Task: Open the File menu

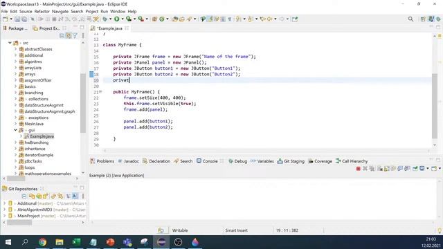Action: point(4,11)
